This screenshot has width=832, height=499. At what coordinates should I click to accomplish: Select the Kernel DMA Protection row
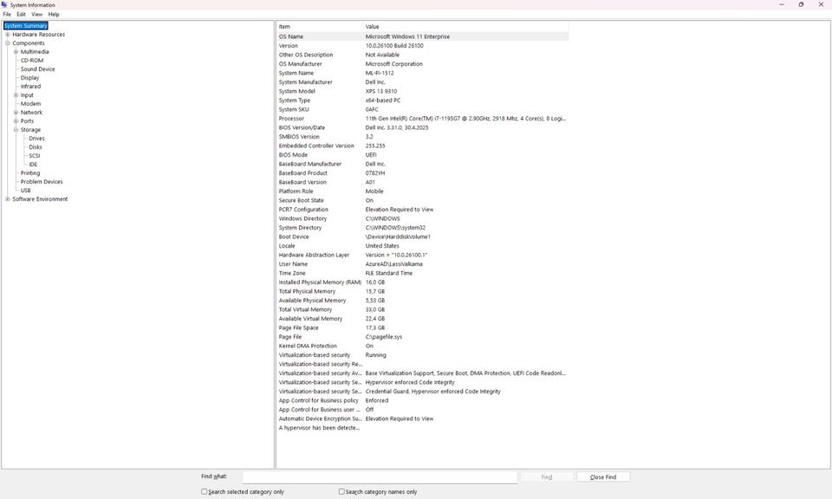tap(422, 346)
